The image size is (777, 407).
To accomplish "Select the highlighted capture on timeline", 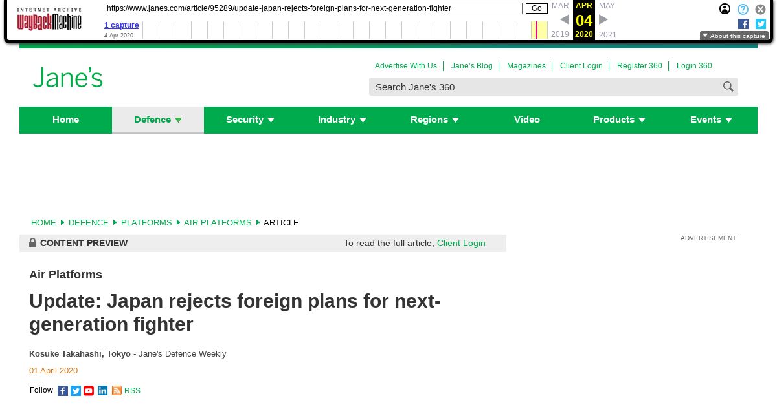I will 537,30.
